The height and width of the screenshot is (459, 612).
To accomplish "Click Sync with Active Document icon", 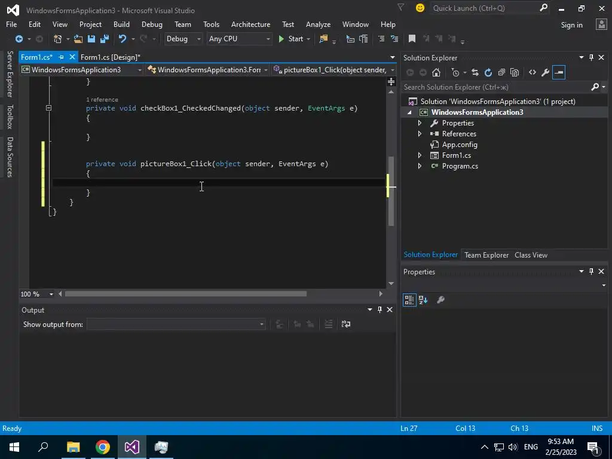I will click(x=475, y=72).
